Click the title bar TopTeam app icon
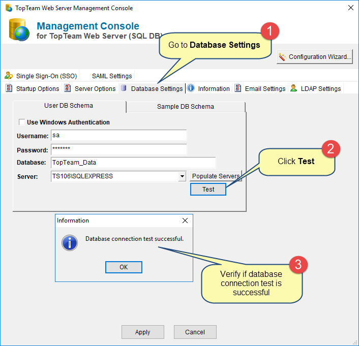Screen dimensions: 359x346 click(x=9, y=8)
